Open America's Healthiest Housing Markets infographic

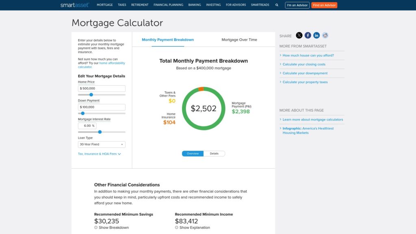[308, 130]
